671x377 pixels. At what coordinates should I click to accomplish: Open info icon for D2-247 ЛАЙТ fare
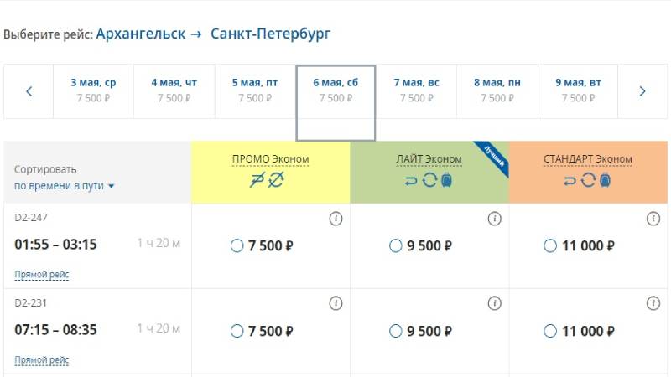(494, 219)
